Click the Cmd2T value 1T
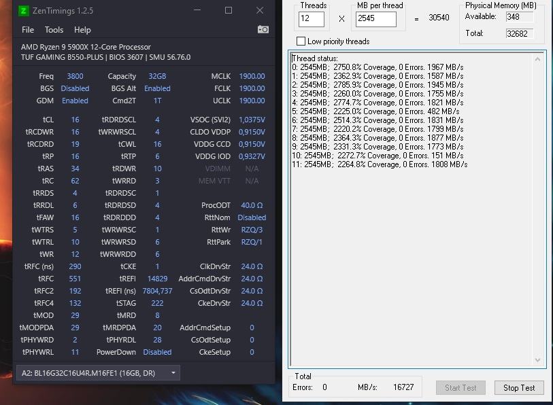 (x=157, y=101)
